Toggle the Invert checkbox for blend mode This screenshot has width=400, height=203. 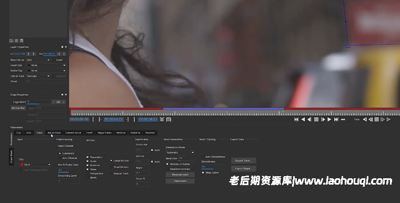click(54, 60)
